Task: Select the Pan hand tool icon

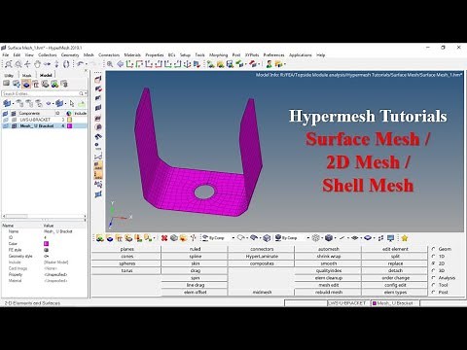Action: 38,64
